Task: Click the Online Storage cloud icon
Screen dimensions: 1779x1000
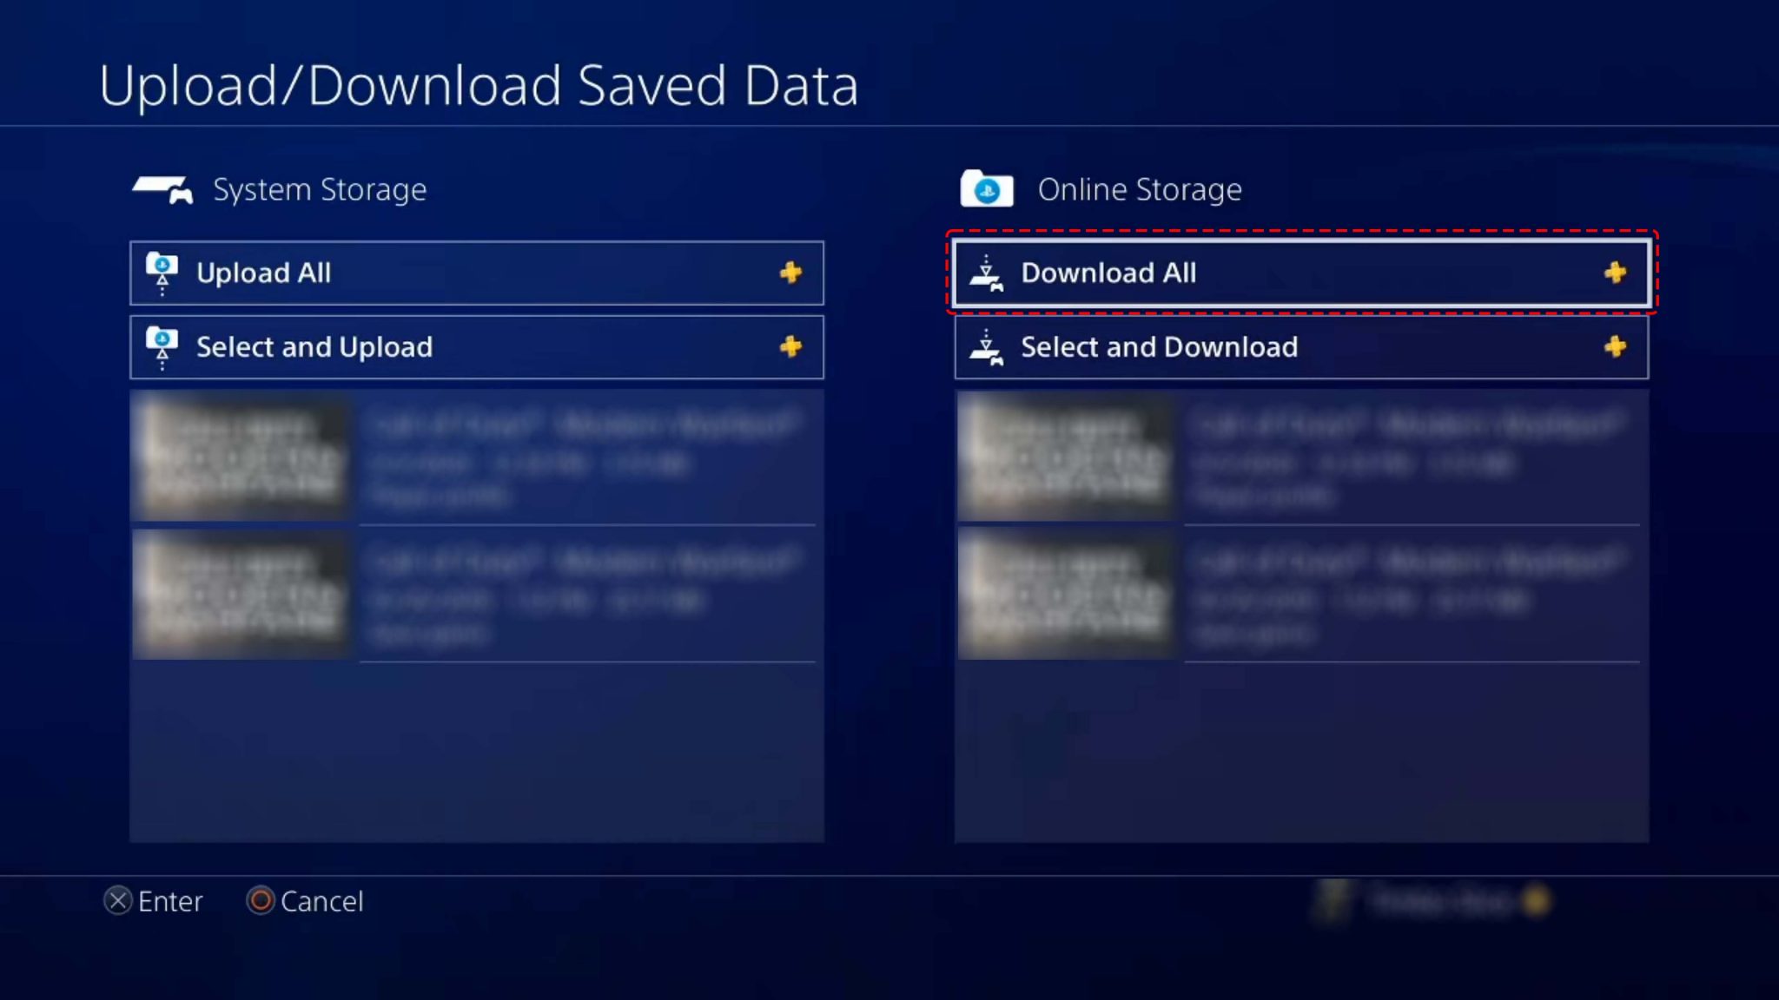Action: [988, 190]
